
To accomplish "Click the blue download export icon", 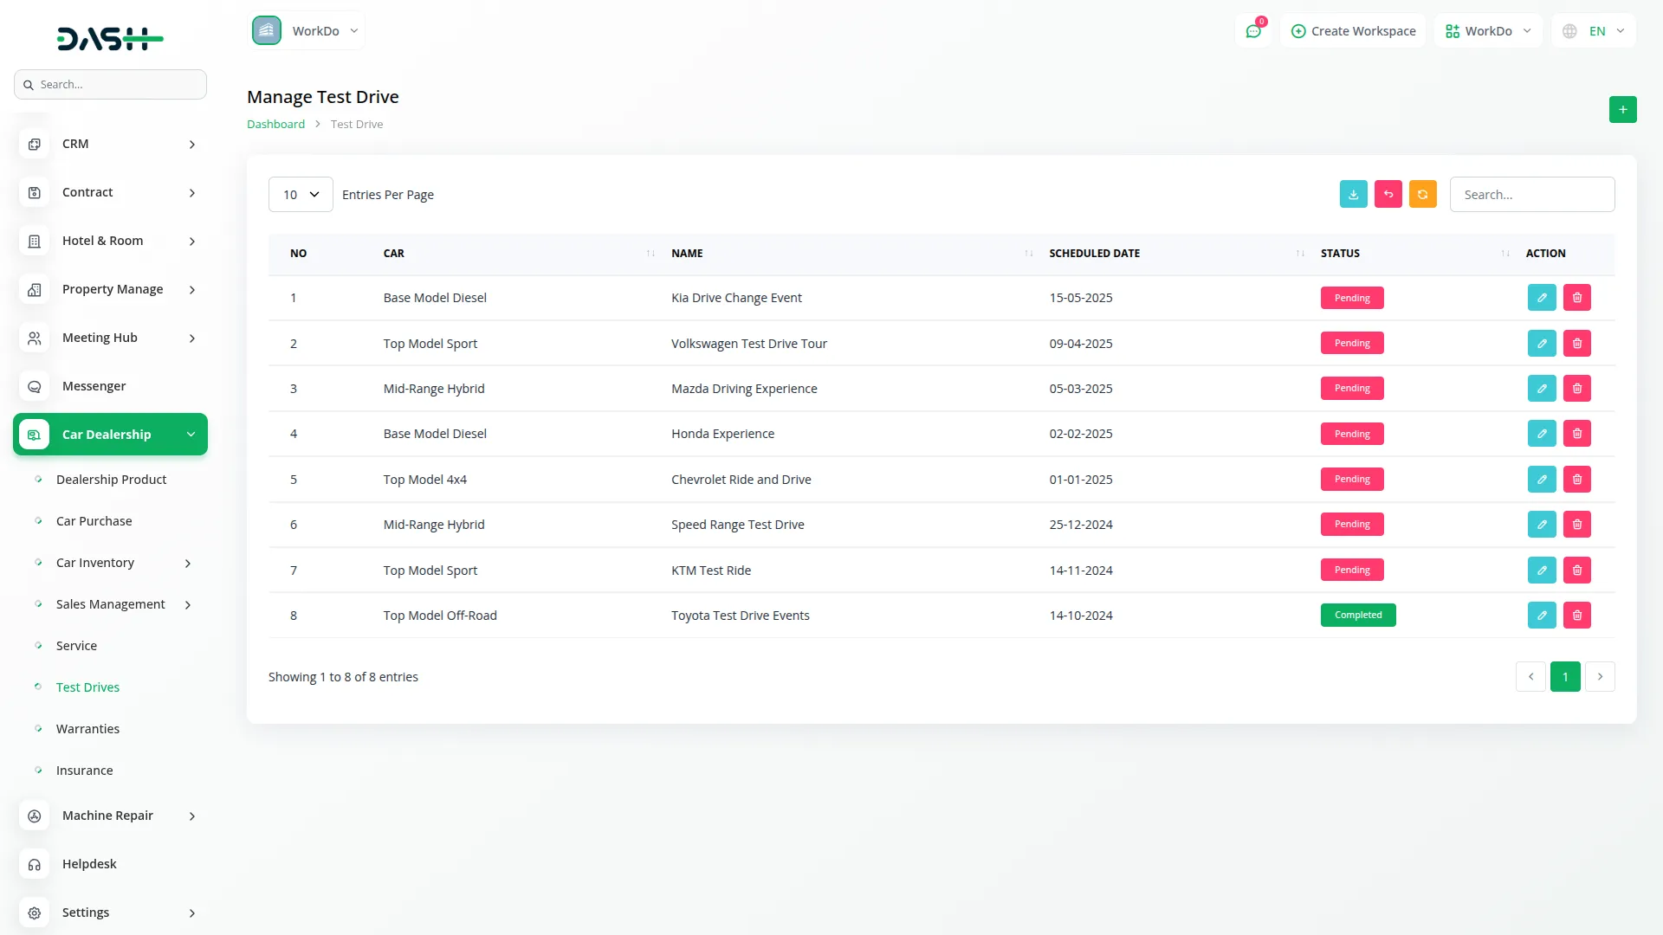I will 1353,195.
